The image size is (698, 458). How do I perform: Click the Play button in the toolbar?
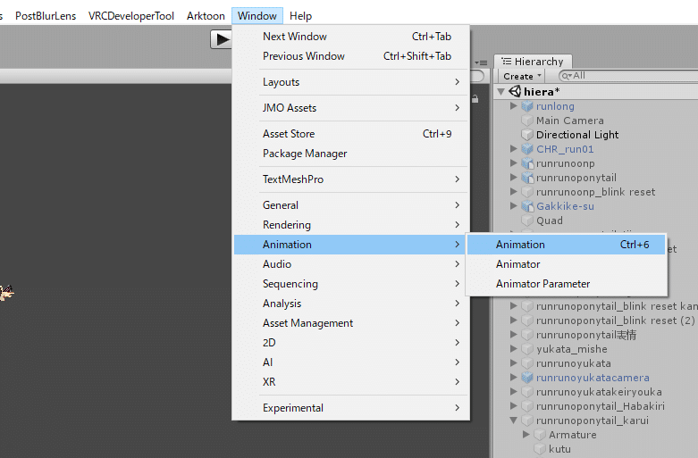[x=221, y=38]
